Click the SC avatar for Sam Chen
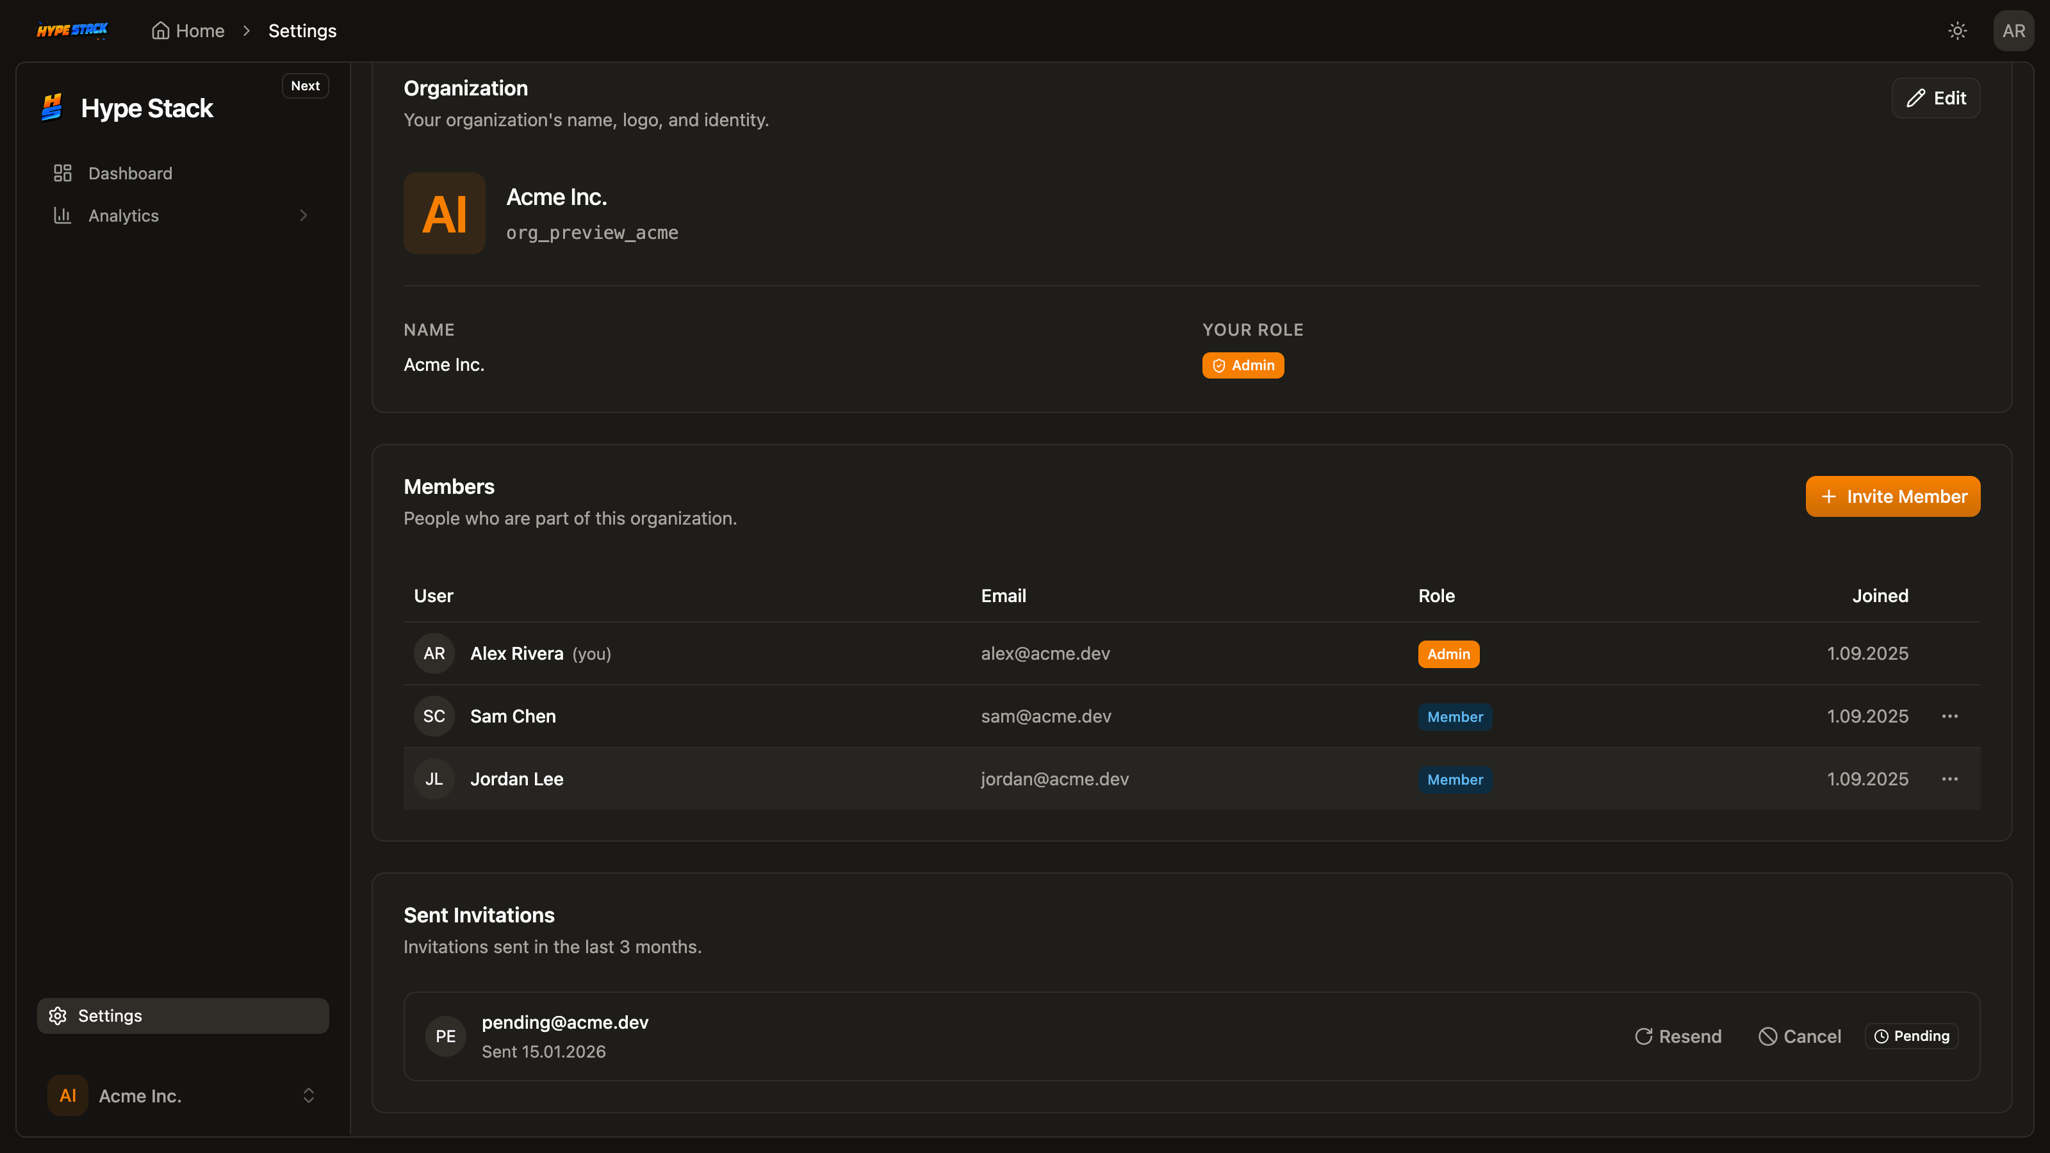The width and height of the screenshot is (2050, 1153). tap(434, 716)
